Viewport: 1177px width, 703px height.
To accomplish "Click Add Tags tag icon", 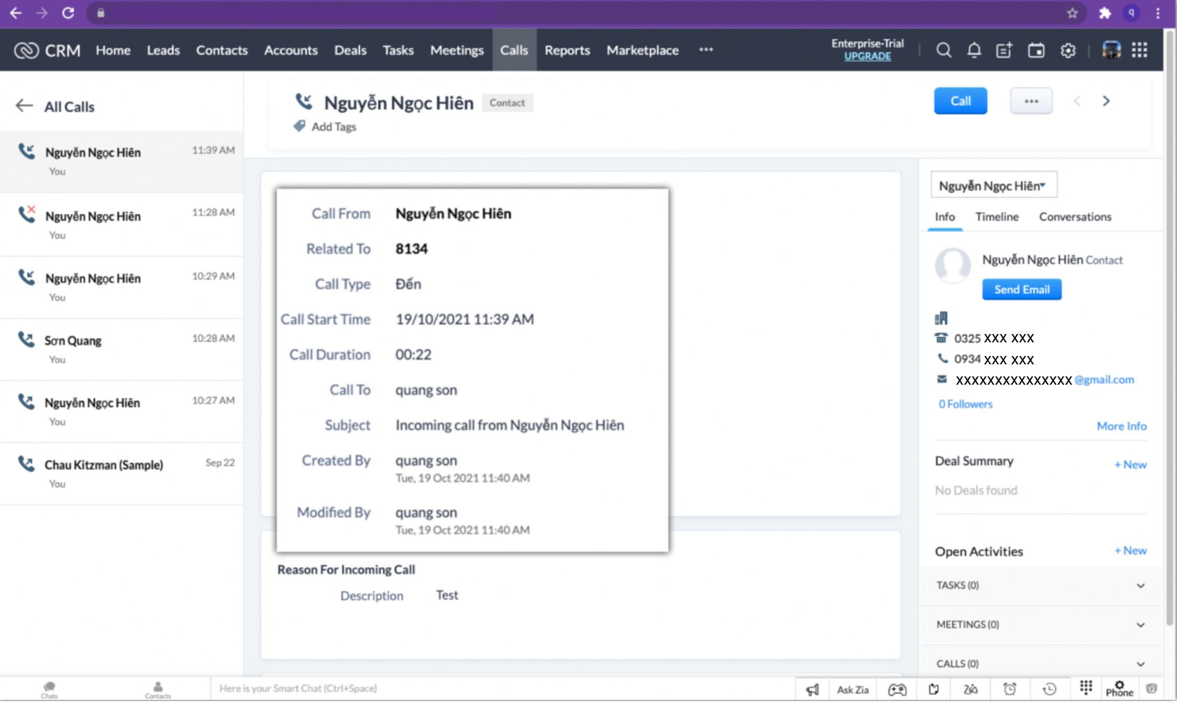I will point(299,126).
